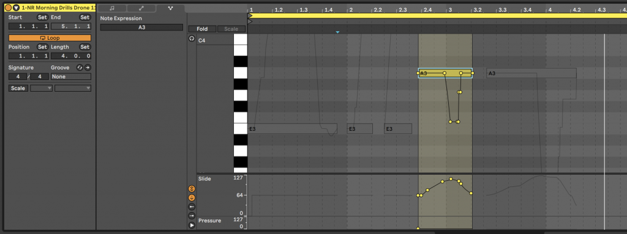Select the clip End value field
627x234 pixels.
71,26
